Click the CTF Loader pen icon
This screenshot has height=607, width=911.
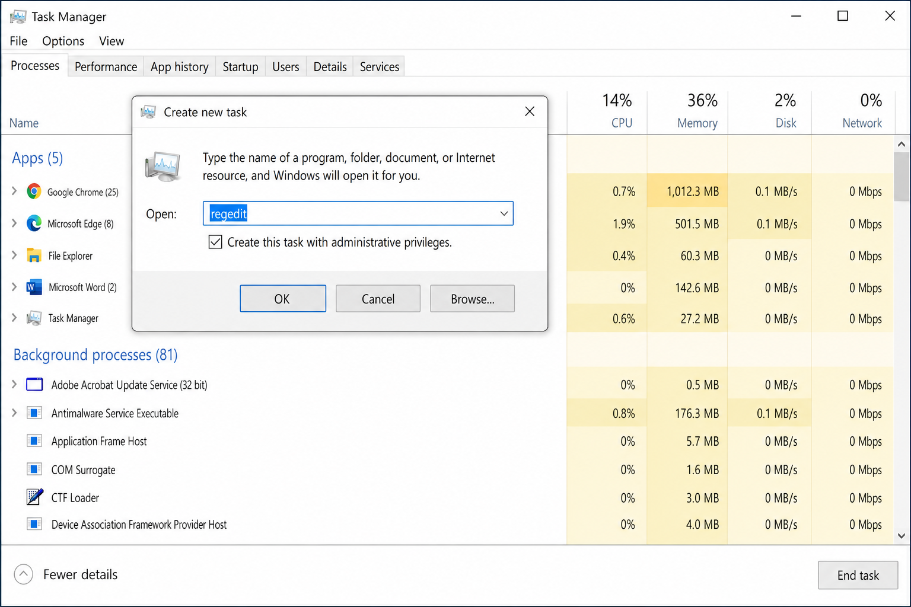tap(34, 497)
